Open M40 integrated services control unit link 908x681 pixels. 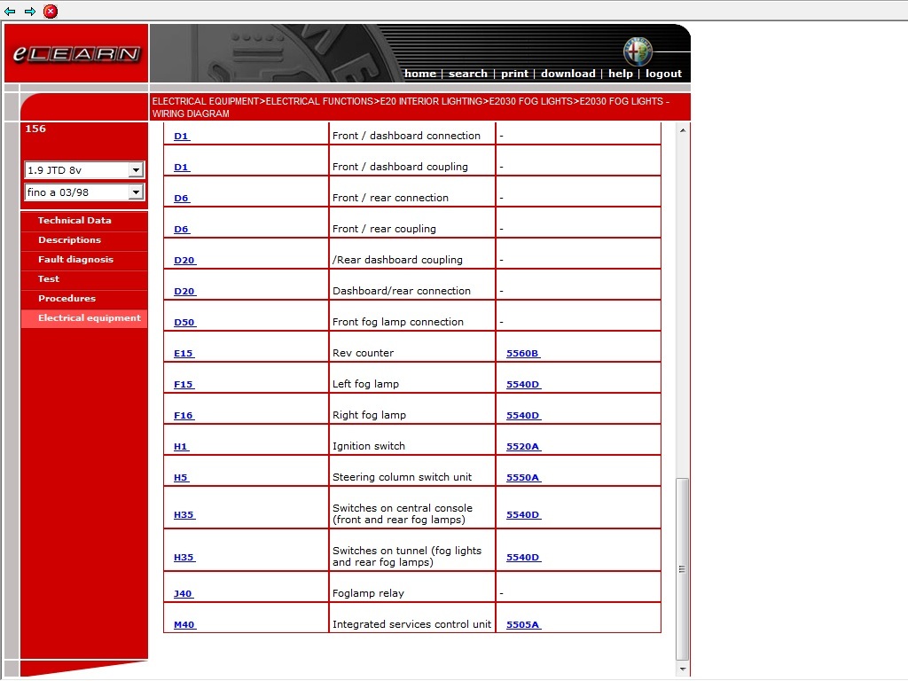[x=184, y=625]
